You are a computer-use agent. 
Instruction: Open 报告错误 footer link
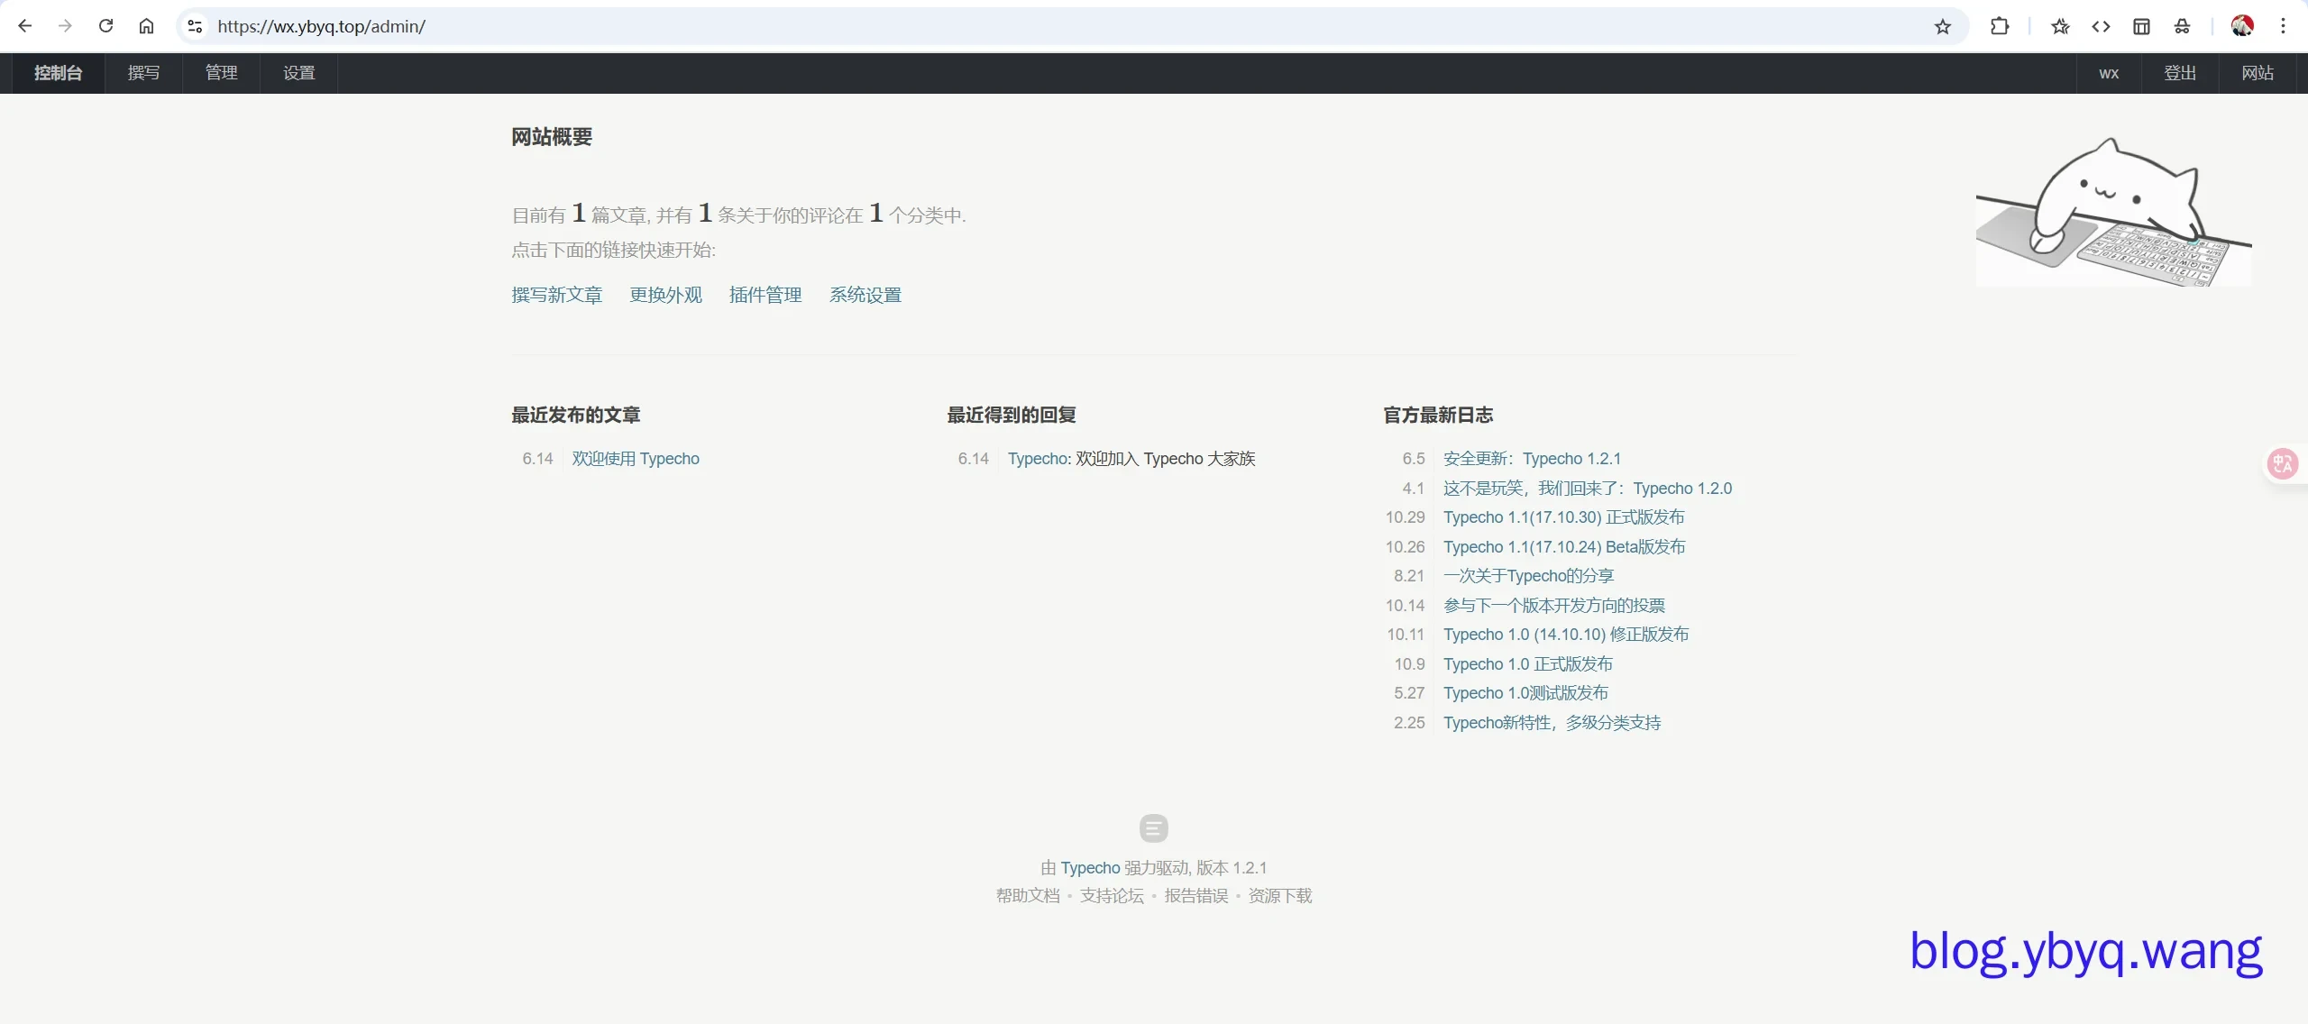pyautogui.click(x=1196, y=896)
